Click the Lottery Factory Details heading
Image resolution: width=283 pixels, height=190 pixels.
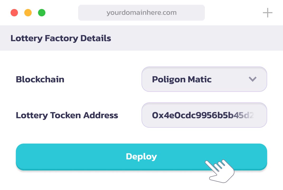click(61, 38)
